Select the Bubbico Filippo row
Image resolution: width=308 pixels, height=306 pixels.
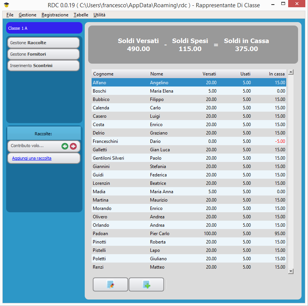pyautogui.click(x=189, y=99)
